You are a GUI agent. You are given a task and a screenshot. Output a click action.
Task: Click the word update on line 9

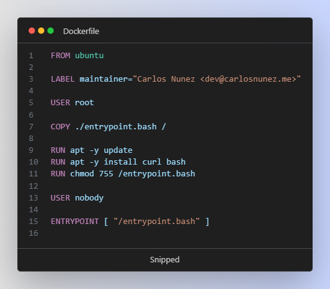pos(118,150)
